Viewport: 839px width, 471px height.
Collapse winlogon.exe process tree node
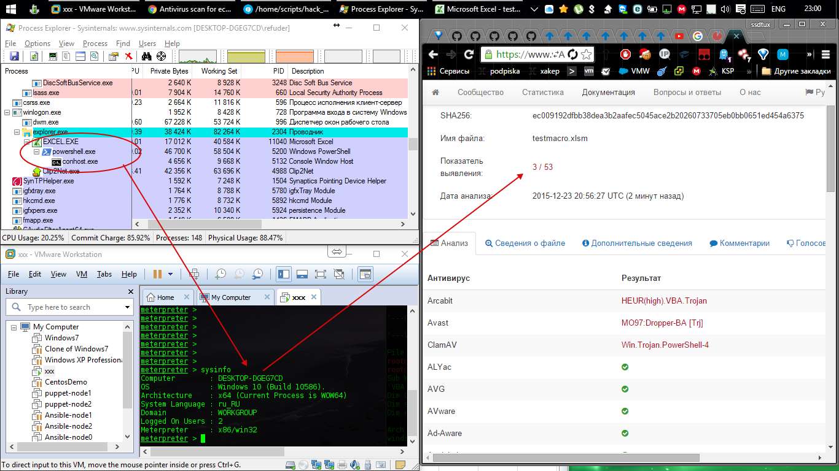7,112
